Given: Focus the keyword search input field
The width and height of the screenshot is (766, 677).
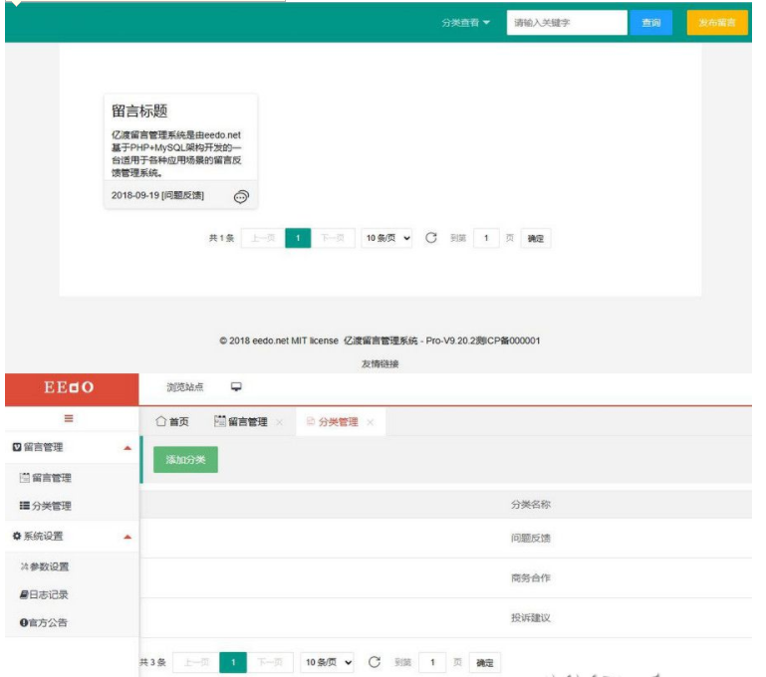Looking at the screenshot, I should coord(566,23).
